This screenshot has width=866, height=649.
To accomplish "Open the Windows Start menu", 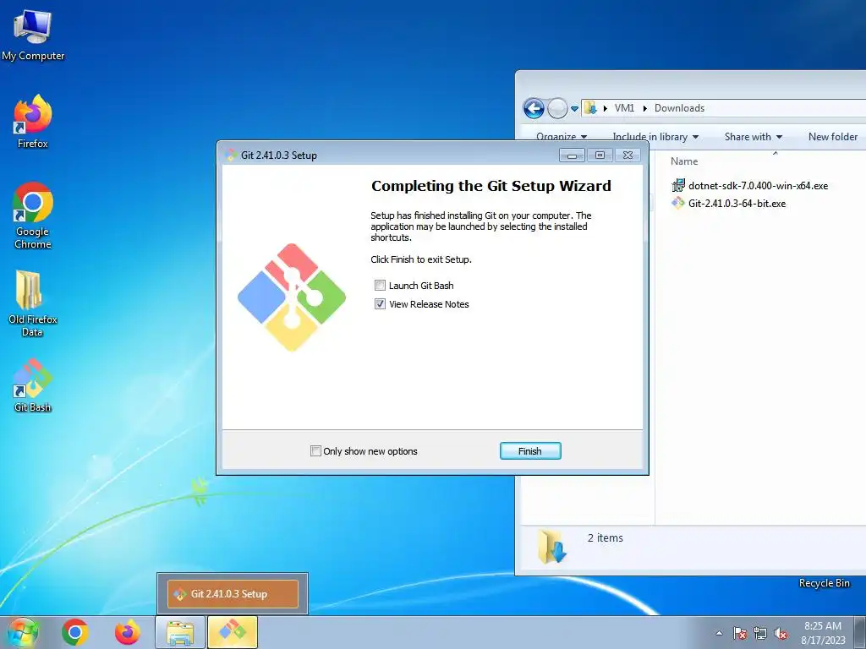I will tap(23, 632).
